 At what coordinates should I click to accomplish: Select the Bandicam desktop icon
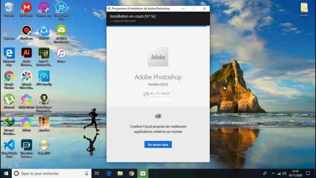[27, 30]
